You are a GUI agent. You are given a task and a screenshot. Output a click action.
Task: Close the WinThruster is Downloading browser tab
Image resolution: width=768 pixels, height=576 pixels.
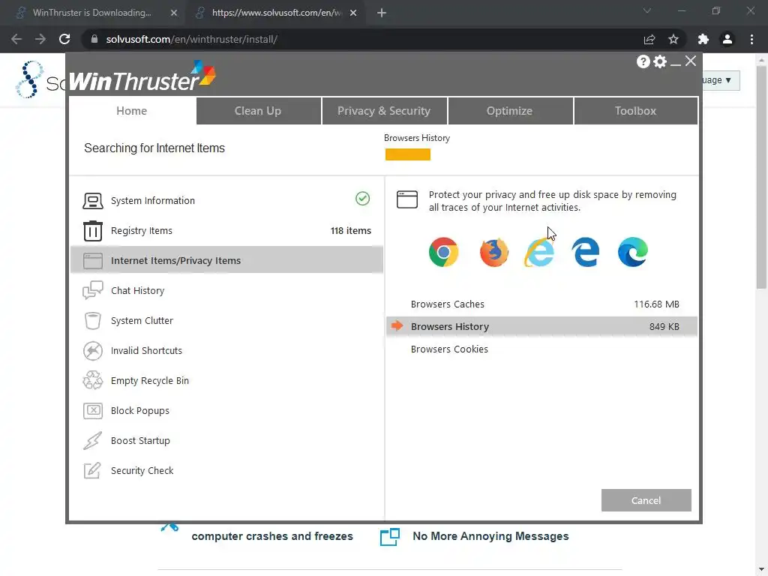pos(174,13)
